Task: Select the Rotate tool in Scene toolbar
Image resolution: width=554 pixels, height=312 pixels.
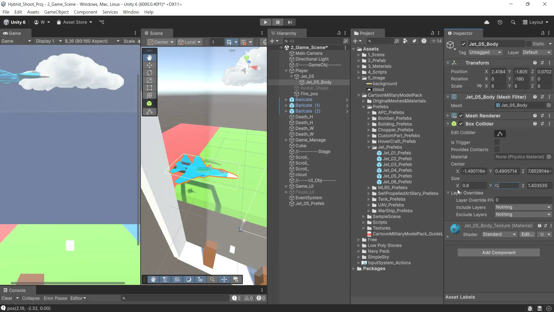Action: click(149, 73)
